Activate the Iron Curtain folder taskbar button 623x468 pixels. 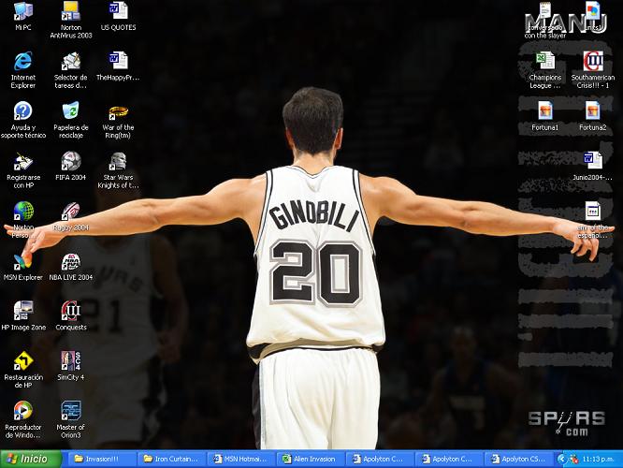(172, 459)
